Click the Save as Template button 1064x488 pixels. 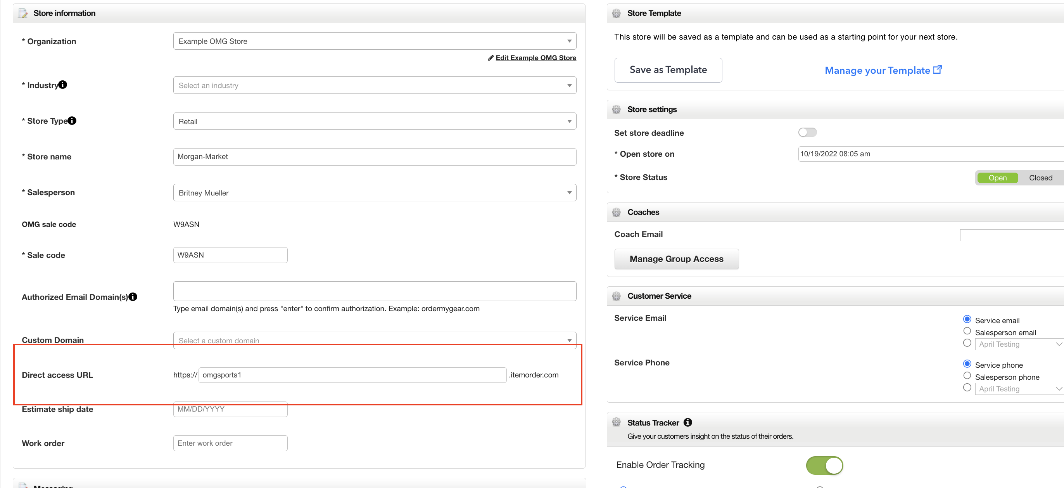[x=668, y=70]
